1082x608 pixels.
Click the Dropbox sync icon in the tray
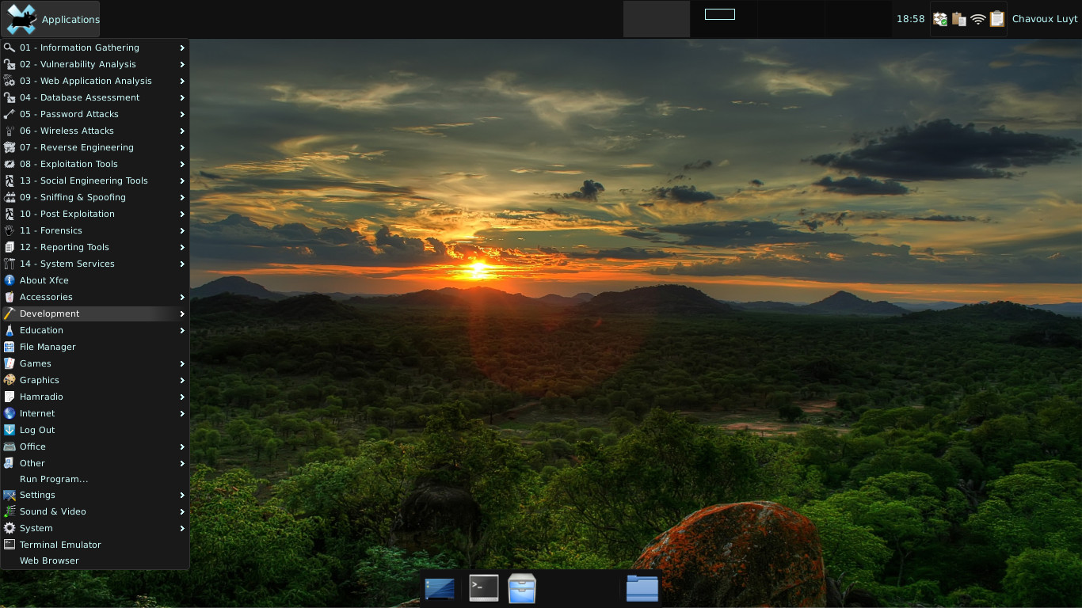coord(940,19)
